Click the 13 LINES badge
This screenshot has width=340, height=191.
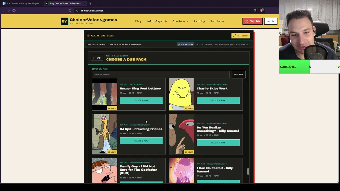(x=189, y=152)
